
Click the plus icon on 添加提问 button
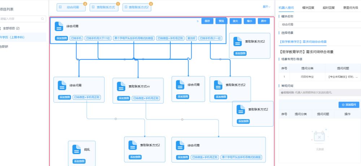[x=343, y=105]
